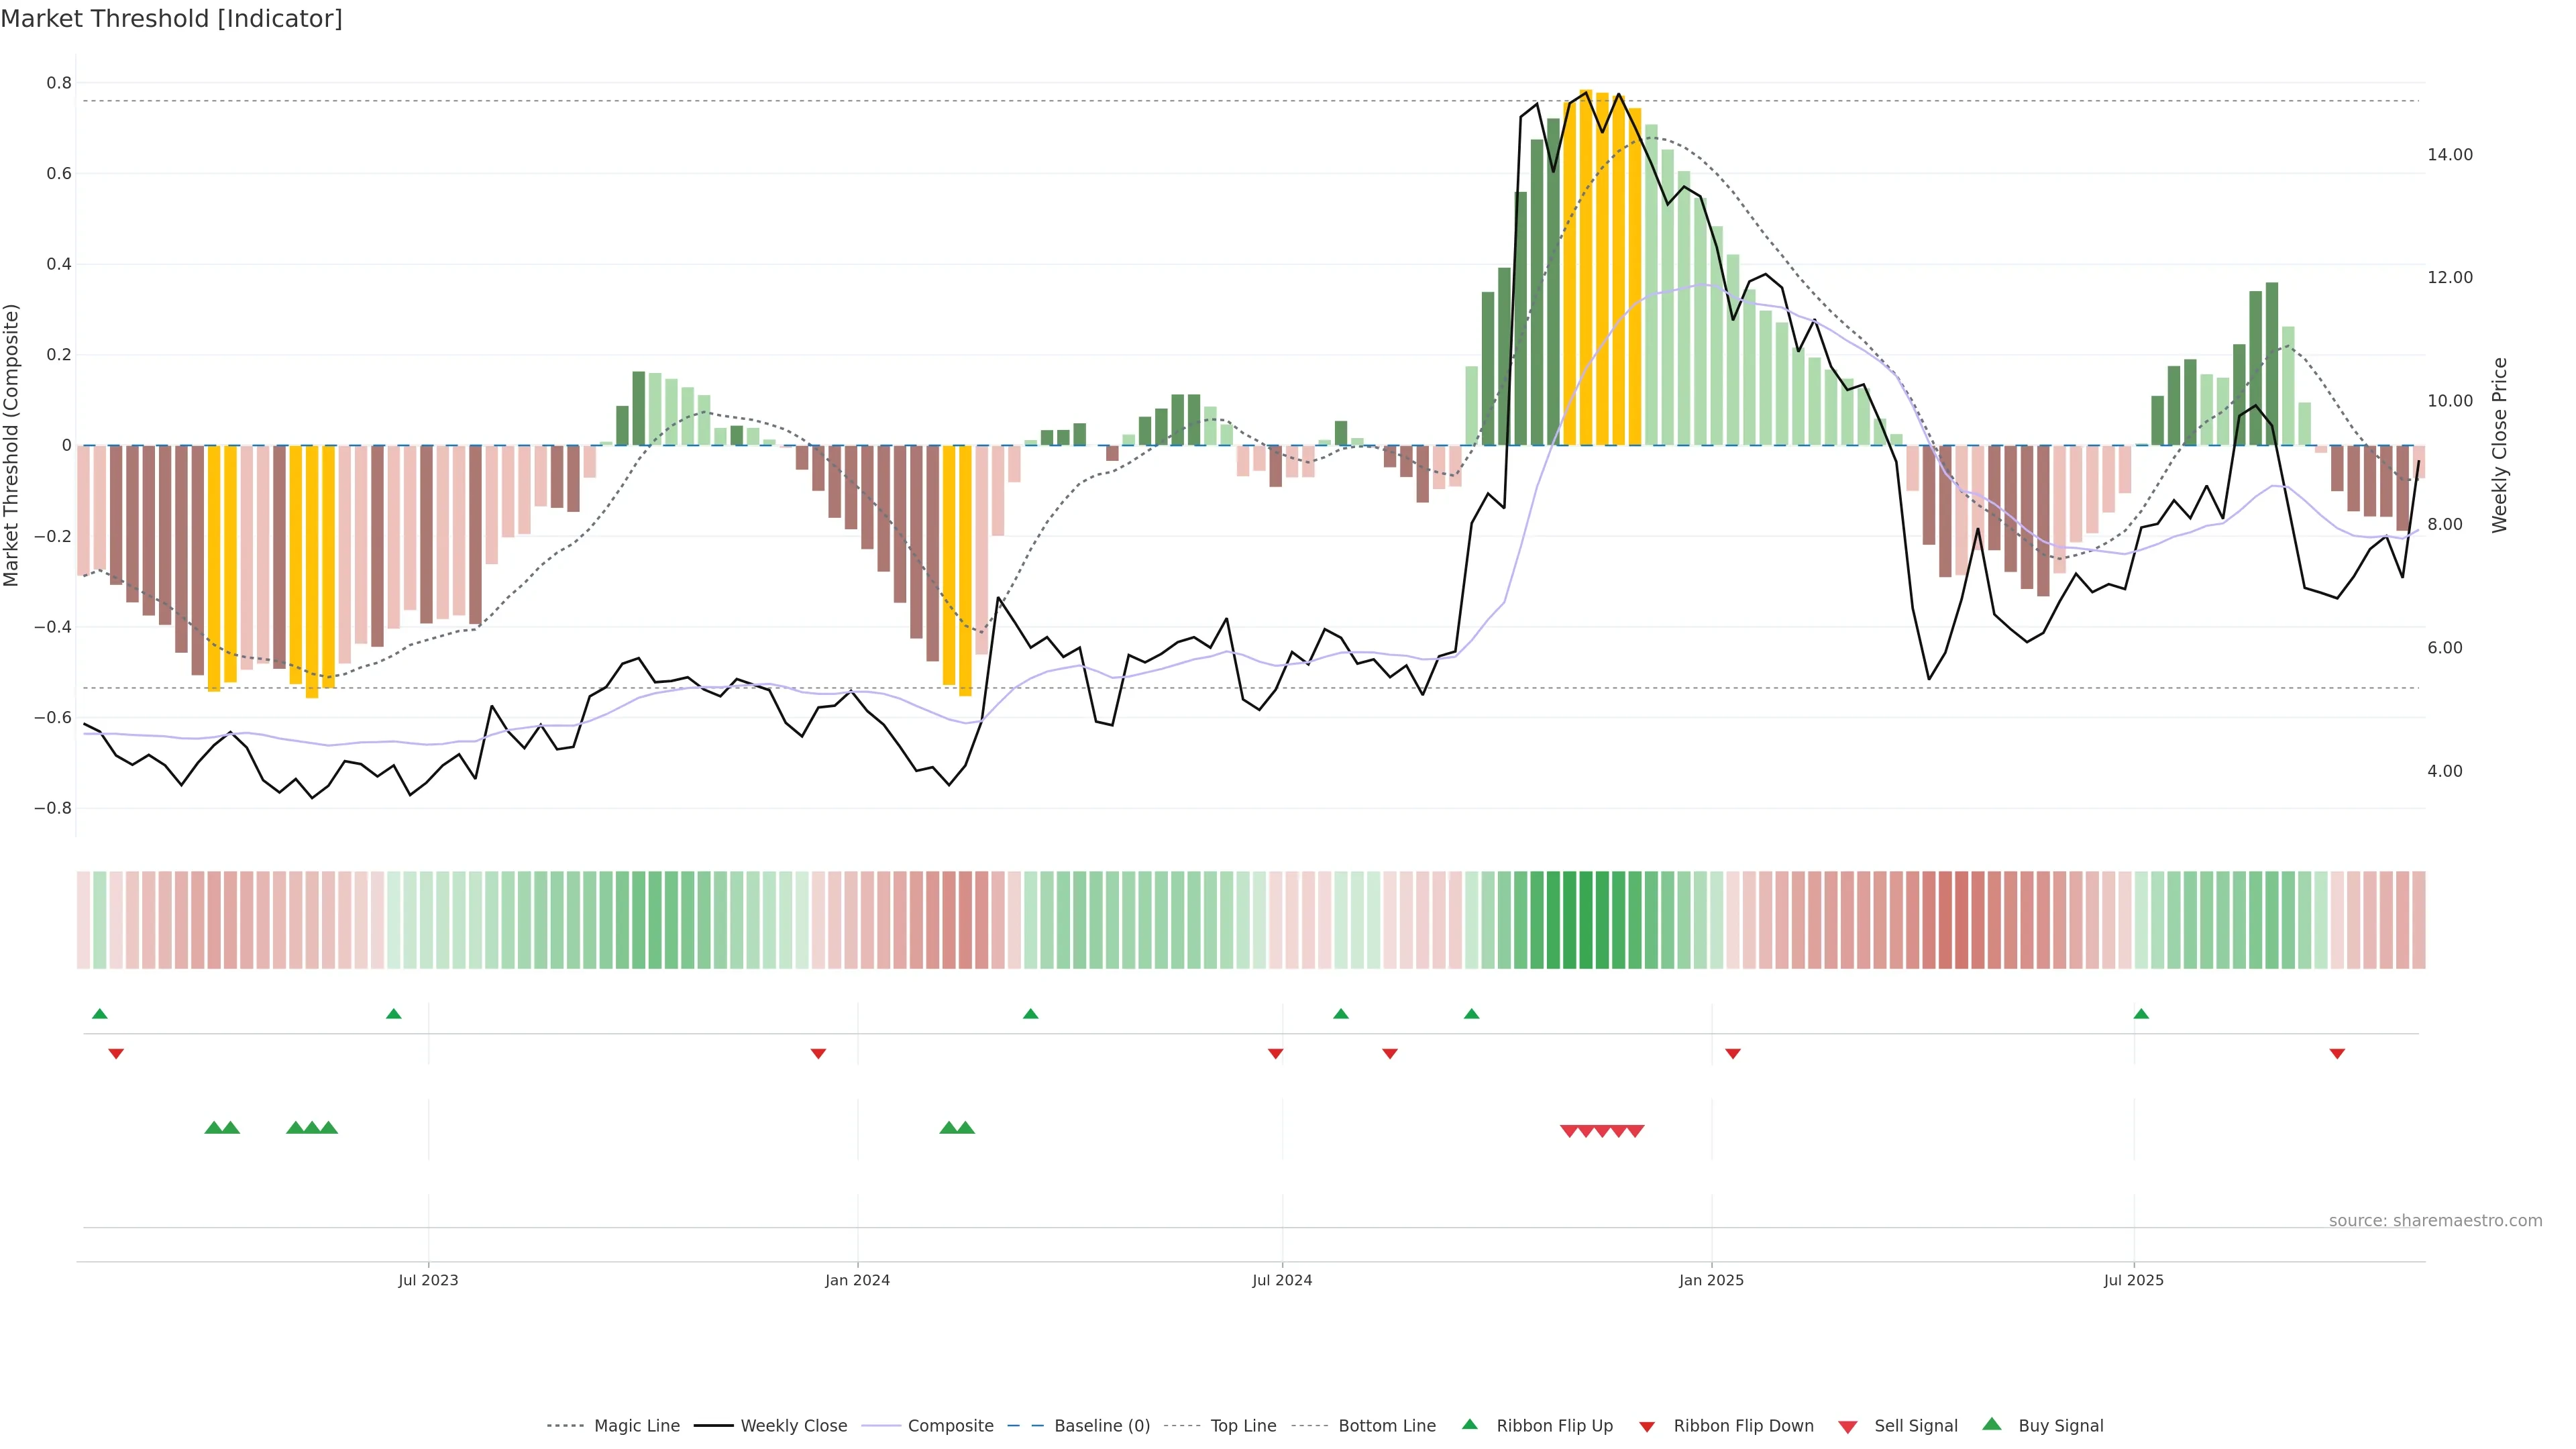Hide the Composite line via legend
This screenshot has width=2576, height=1449.
950,1426
